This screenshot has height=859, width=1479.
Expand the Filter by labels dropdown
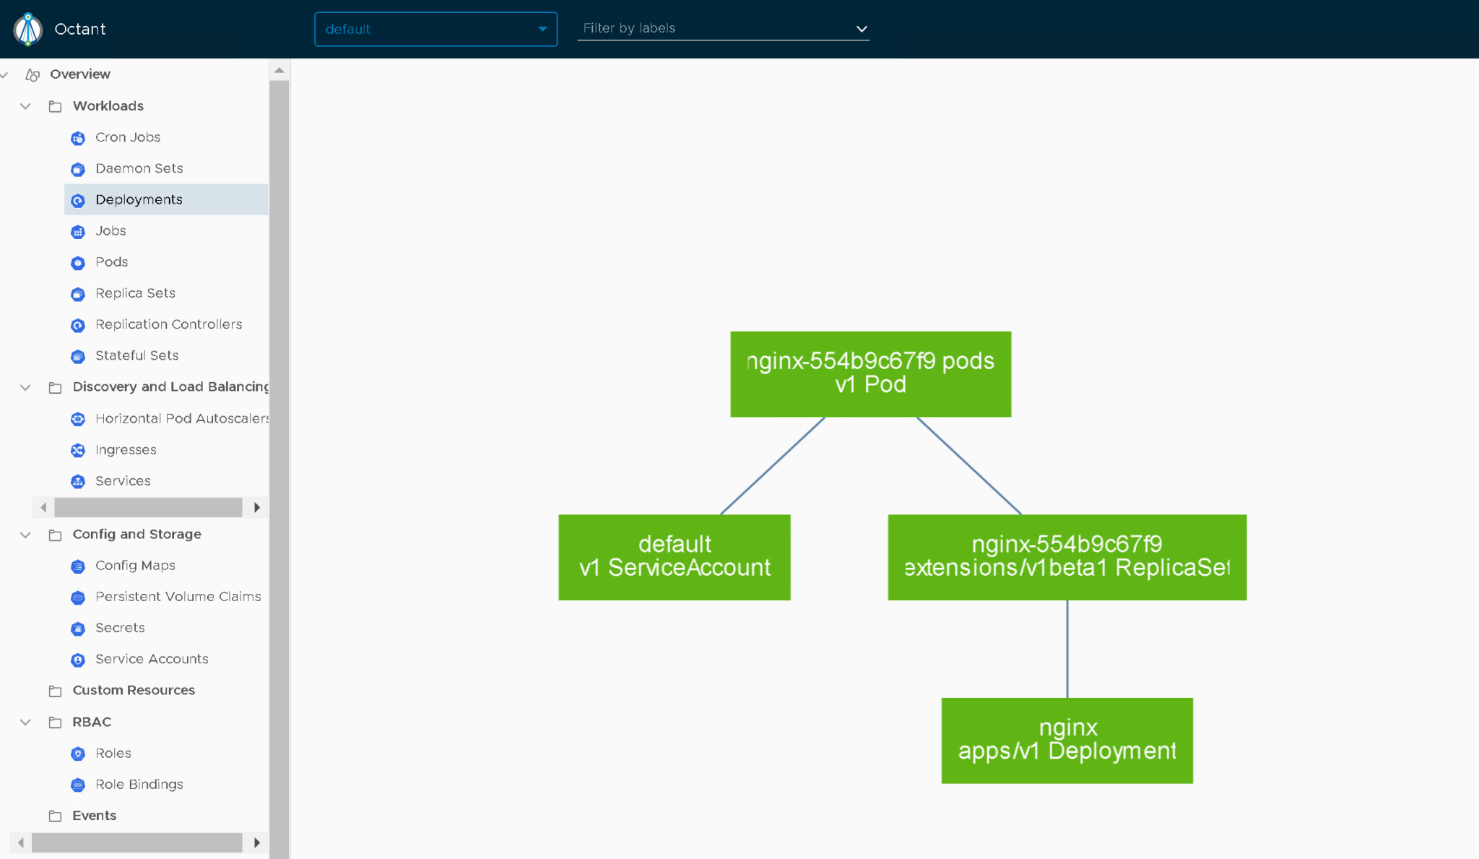pos(862,29)
